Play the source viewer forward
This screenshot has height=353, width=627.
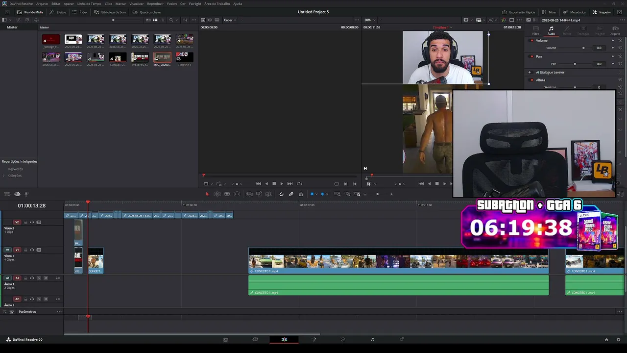click(x=281, y=184)
